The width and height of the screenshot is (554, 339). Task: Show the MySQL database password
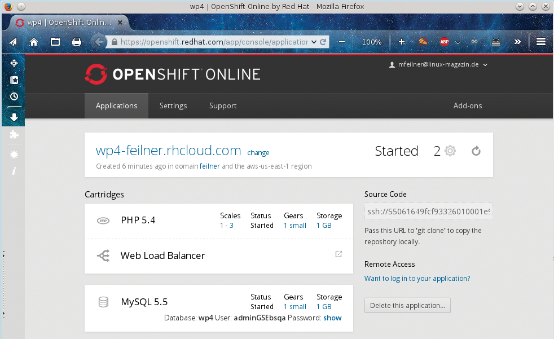coord(332,318)
